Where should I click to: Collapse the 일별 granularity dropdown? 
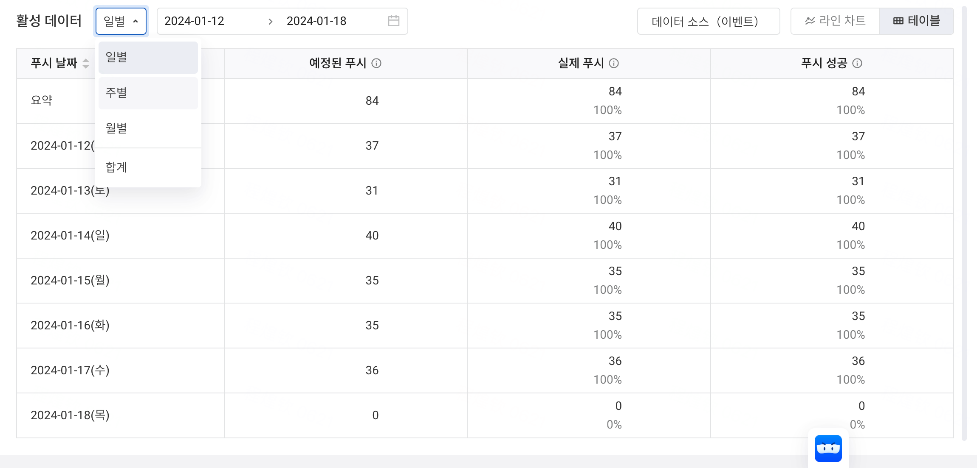pyautogui.click(x=121, y=21)
